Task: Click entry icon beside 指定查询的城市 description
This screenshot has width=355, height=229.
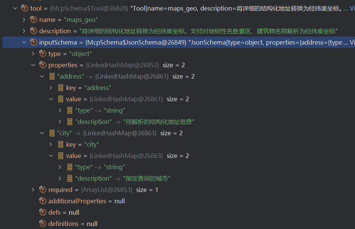Action: point(70,178)
